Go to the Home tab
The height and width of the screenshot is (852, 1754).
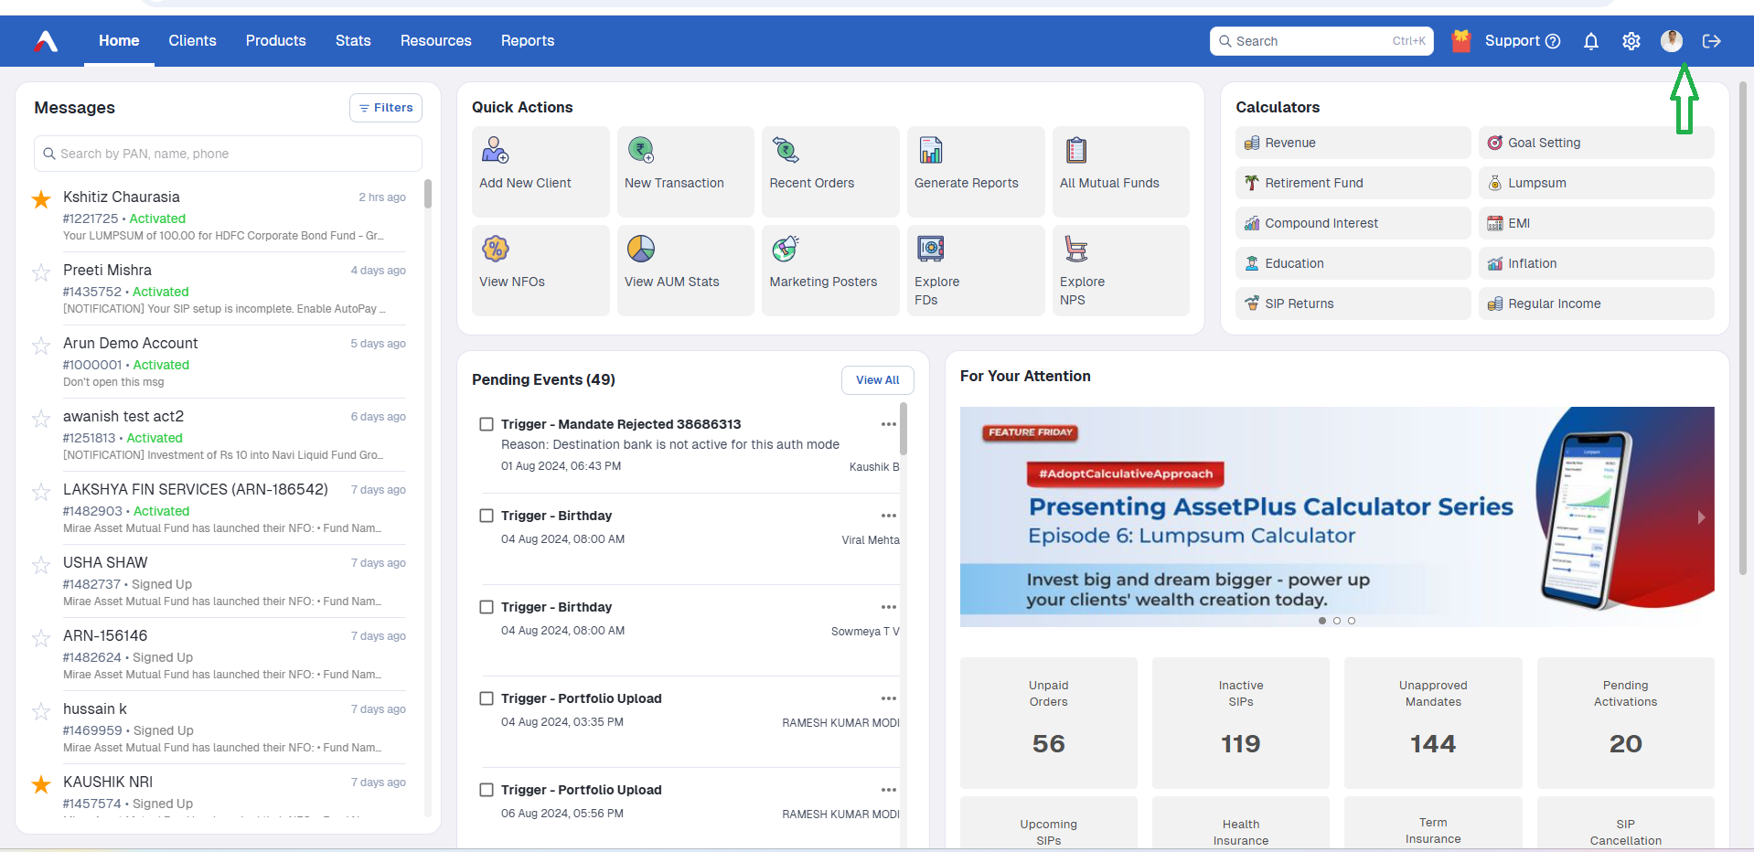coord(119,41)
